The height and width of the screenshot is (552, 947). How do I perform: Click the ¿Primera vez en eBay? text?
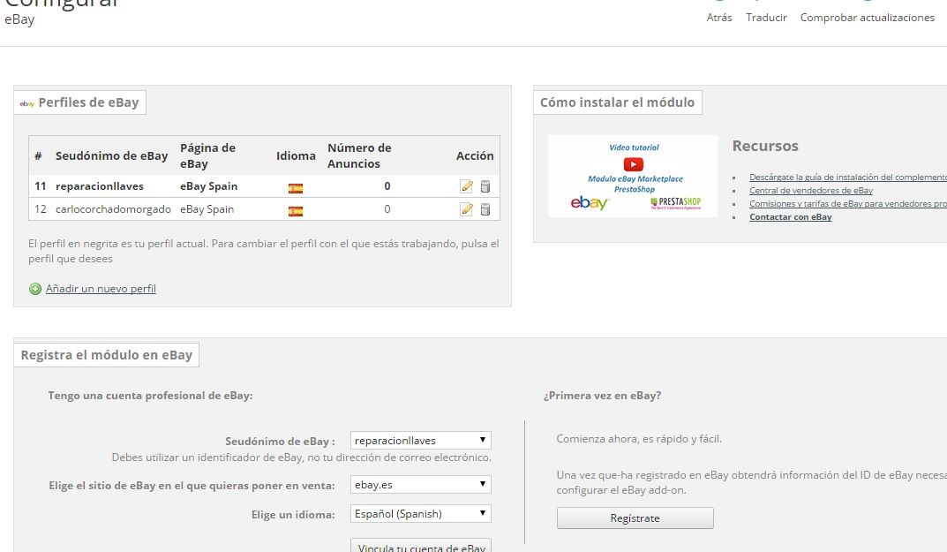coord(602,396)
